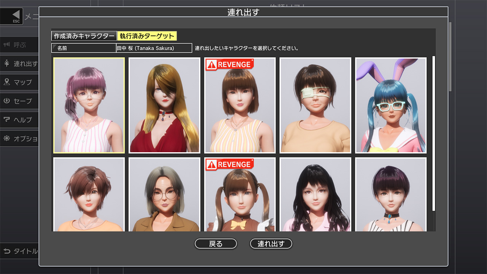Click the save icon beside セーブ
The image size is (487, 274).
click(x=7, y=101)
